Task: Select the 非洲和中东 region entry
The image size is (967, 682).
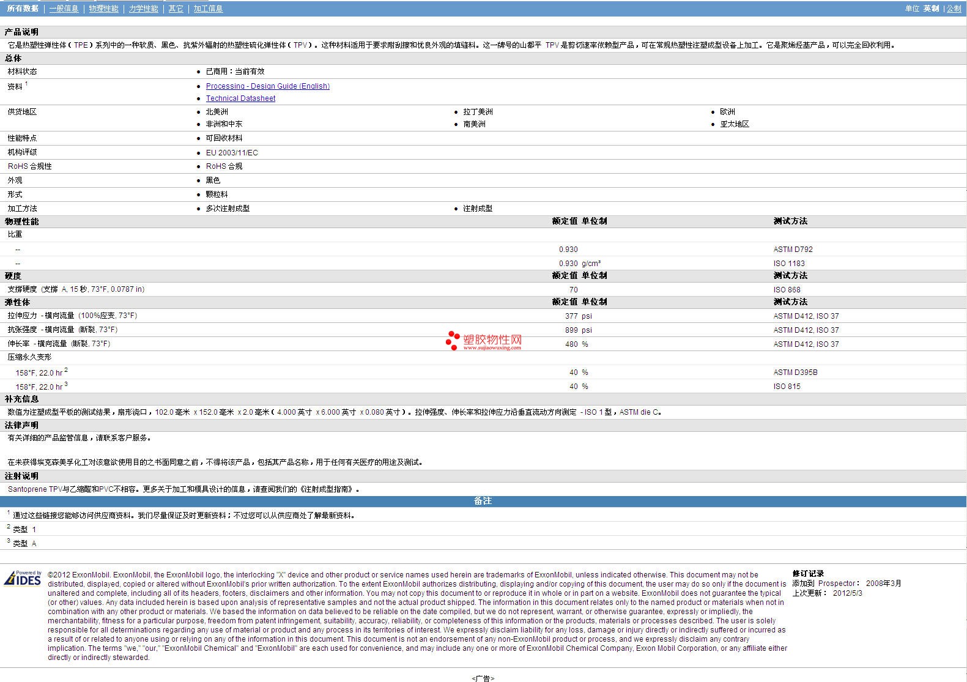Action: (224, 124)
